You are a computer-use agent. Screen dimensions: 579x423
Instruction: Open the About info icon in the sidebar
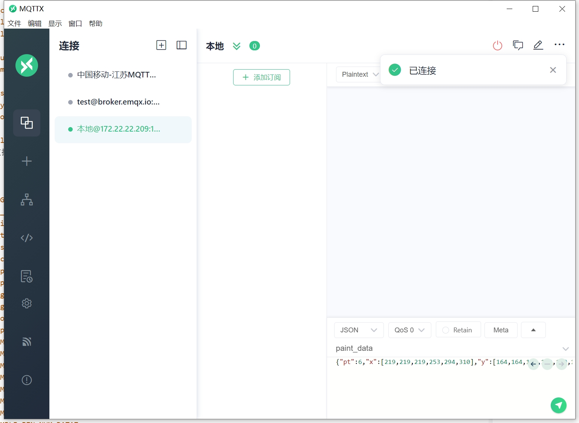tap(27, 380)
